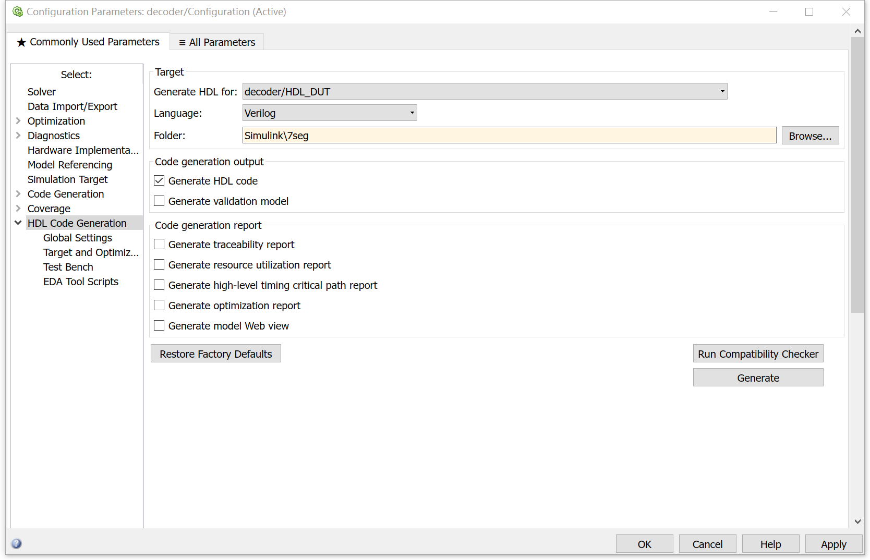Click the Generate button
Screen dimensions: 870x560
[758, 378]
